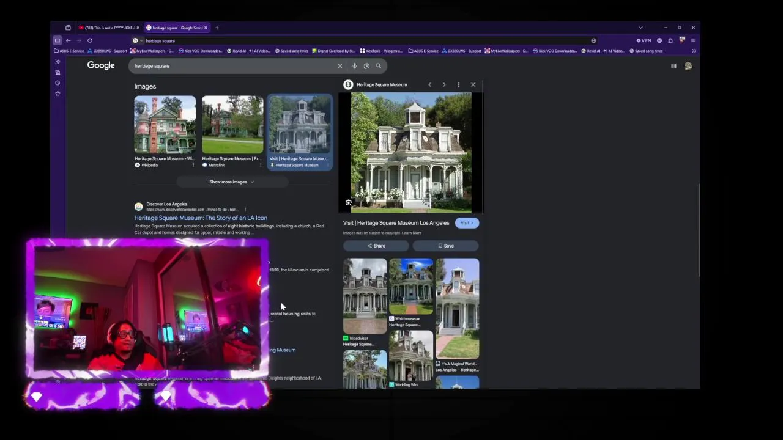Screen dimensions: 783x440
Task: Expand the tab search dropdown arrow
Action: click(x=640, y=28)
